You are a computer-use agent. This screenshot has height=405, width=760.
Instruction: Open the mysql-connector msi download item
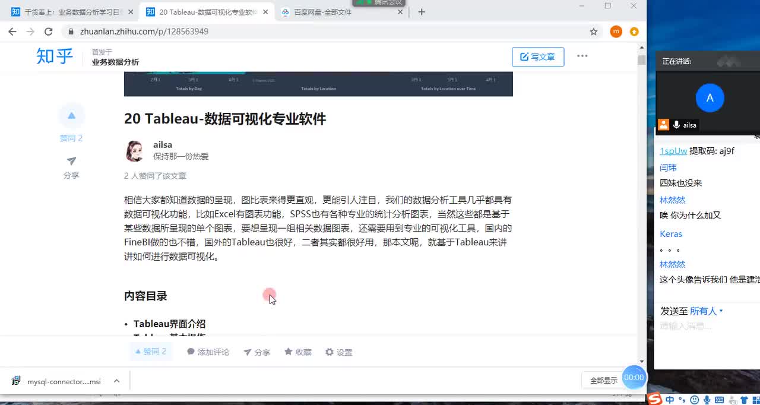58,381
